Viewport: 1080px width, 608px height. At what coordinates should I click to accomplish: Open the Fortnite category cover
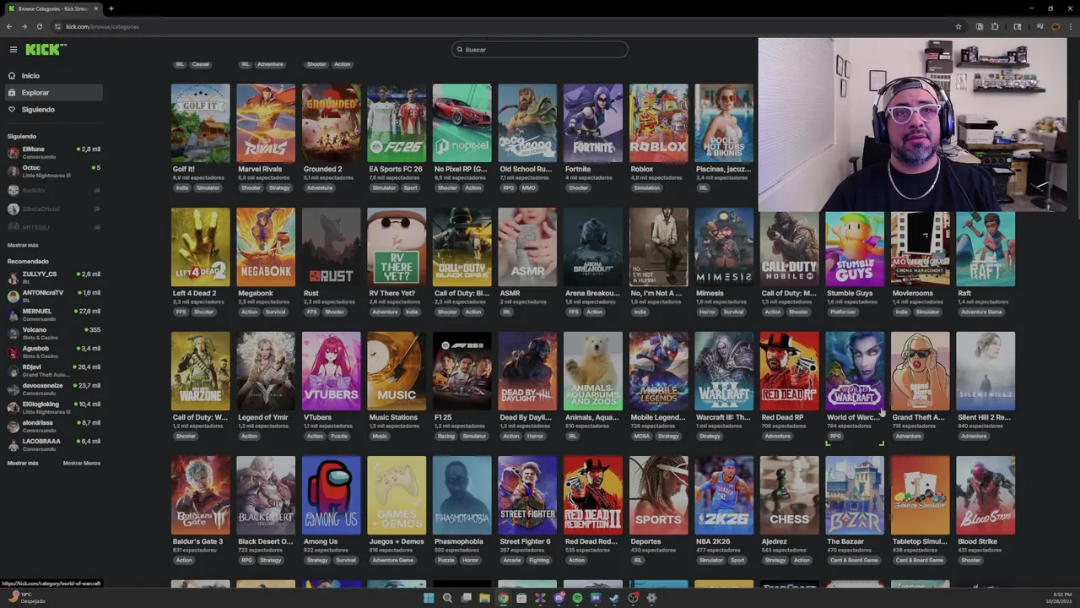[593, 123]
